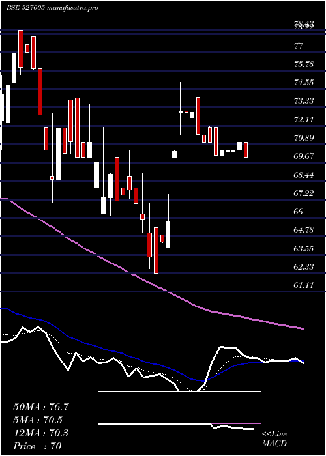Click the '12MA : 70.3' readout

[x=40, y=433]
